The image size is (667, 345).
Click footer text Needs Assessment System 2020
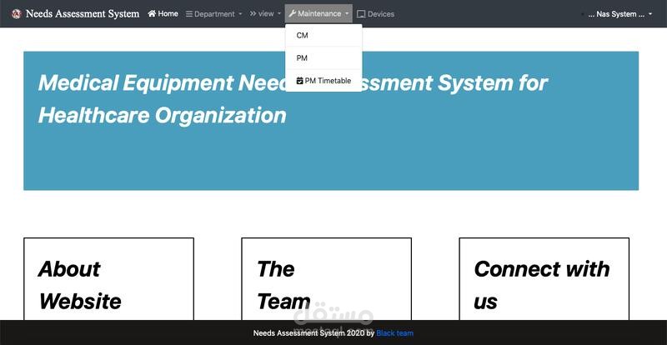pyautogui.click(x=308, y=333)
